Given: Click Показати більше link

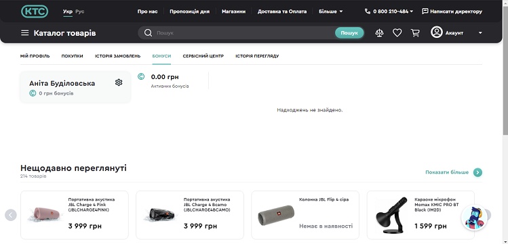Looking at the screenshot, I should 447,172.
